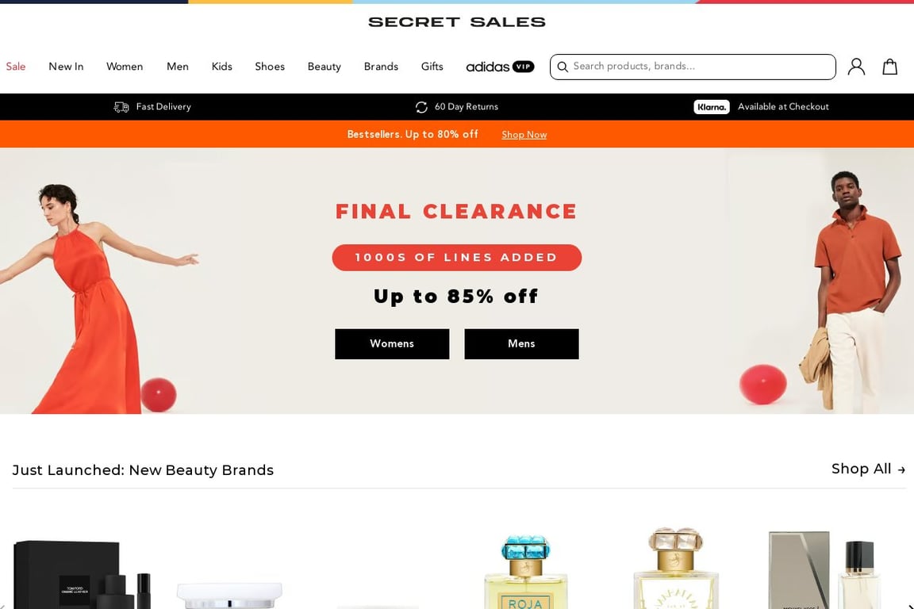Select the Tom Ford gift set thumbnail

click(x=83, y=574)
